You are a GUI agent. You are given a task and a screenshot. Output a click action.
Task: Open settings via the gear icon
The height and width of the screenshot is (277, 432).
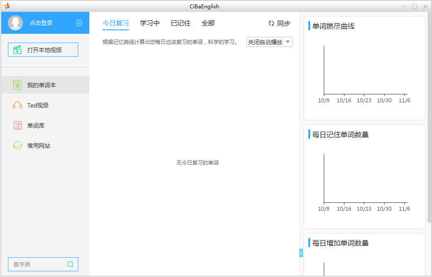coord(79,23)
